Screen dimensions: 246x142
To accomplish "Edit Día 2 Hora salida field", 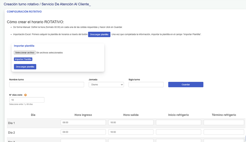I will [x=131, y=132].
